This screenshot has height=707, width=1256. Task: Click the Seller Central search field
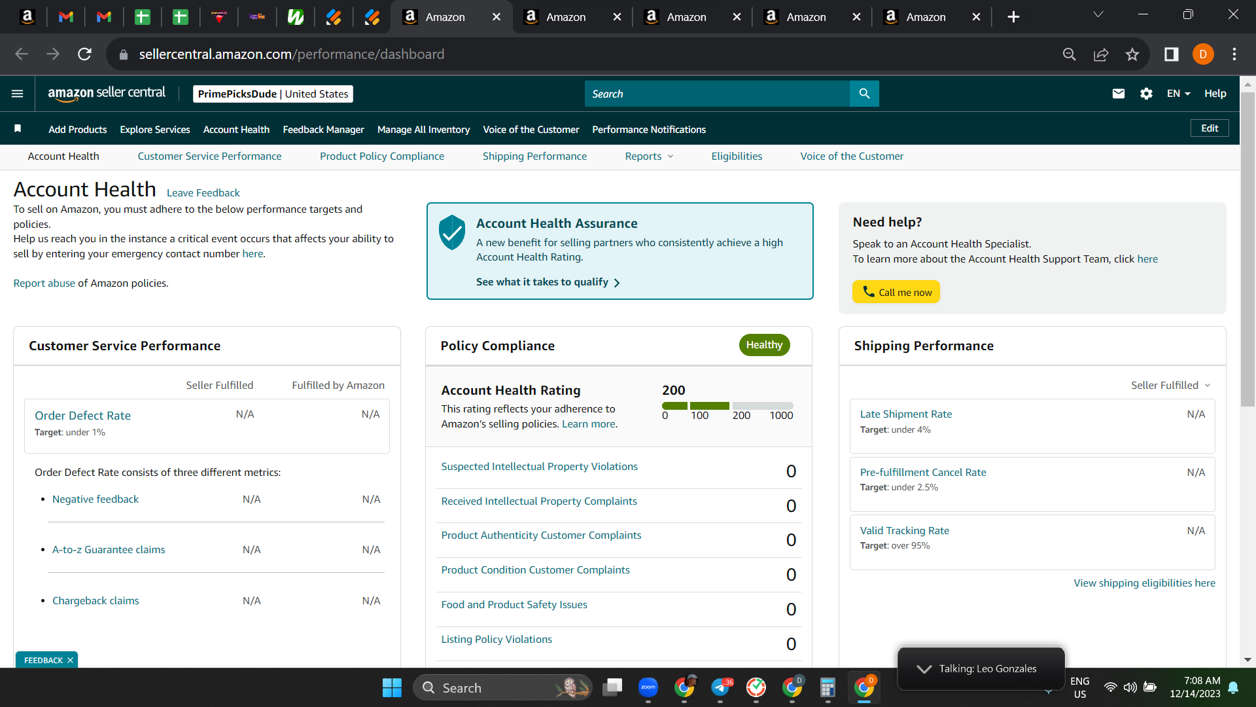[x=717, y=94]
